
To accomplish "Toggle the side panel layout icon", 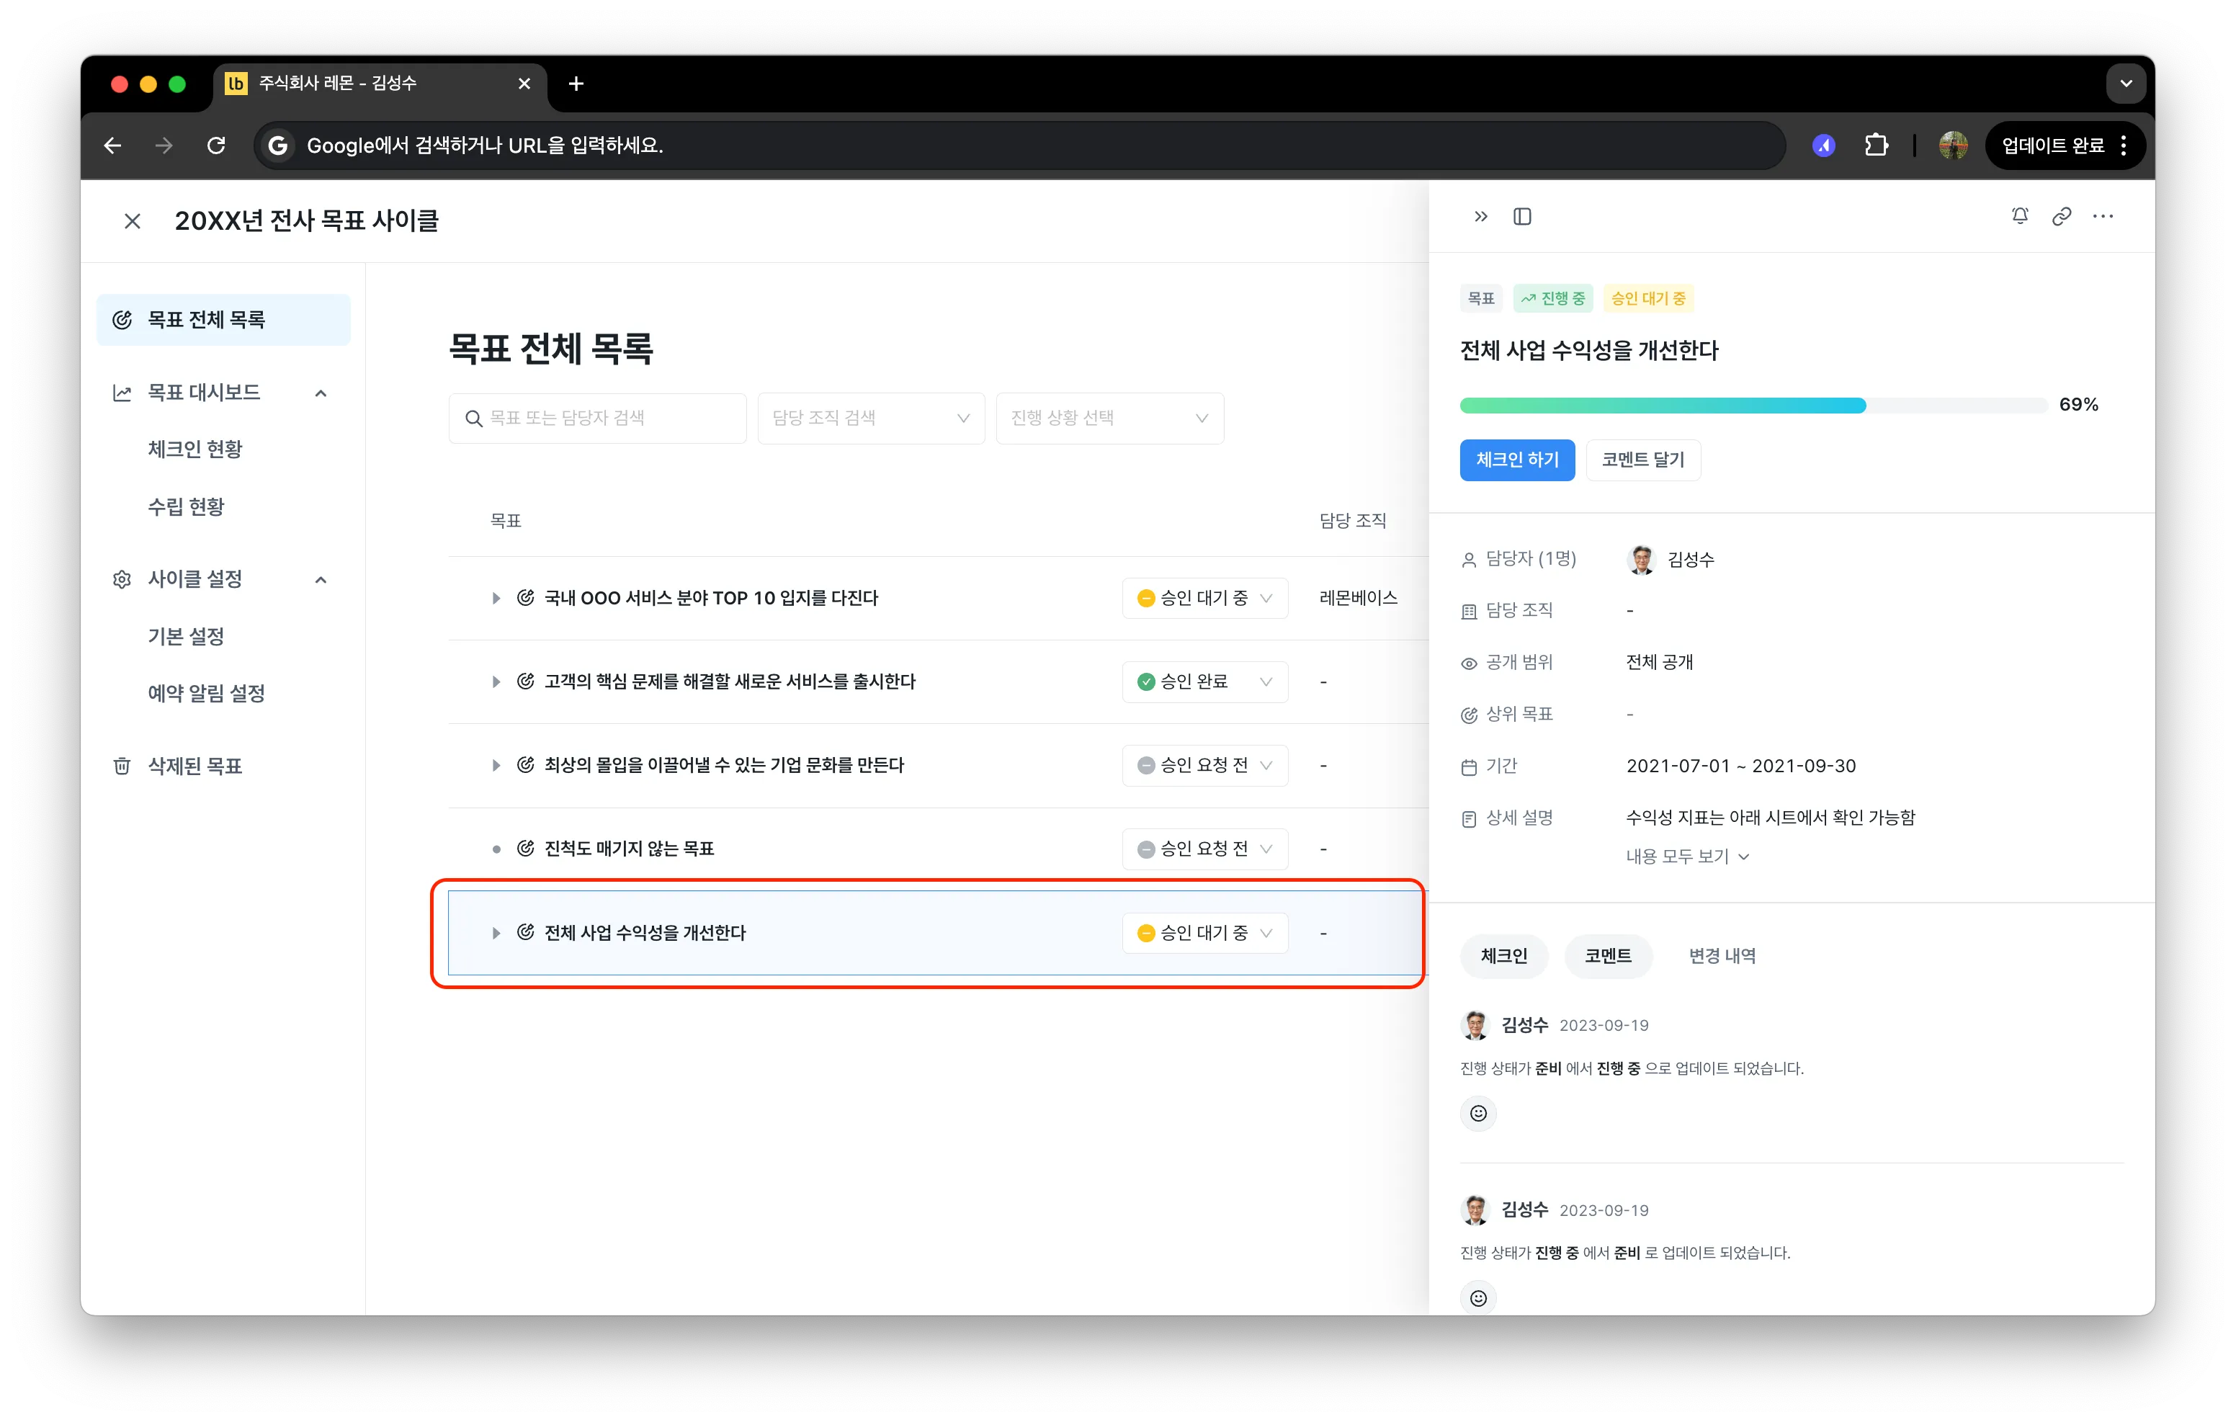I will (x=1522, y=216).
